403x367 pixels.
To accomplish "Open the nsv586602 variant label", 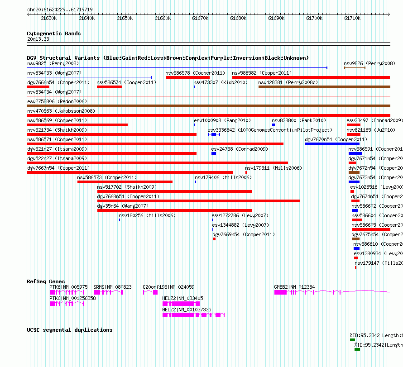I will tap(377, 206).
